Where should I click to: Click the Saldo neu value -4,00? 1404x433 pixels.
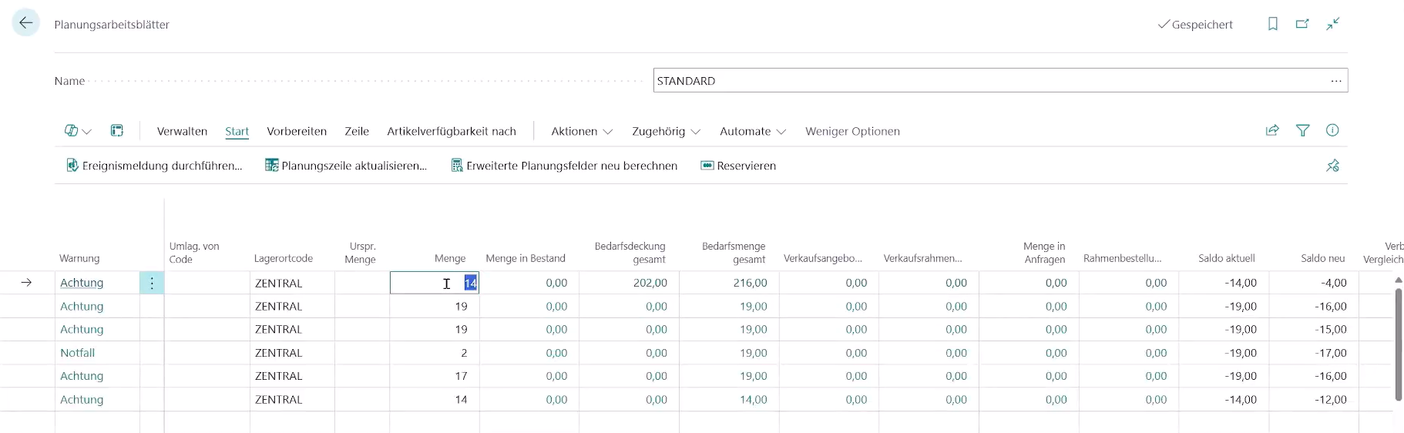coord(1333,283)
